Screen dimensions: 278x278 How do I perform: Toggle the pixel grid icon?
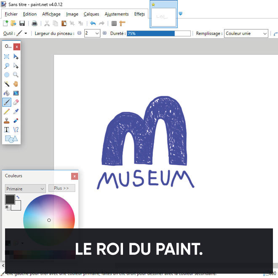click(114, 23)
